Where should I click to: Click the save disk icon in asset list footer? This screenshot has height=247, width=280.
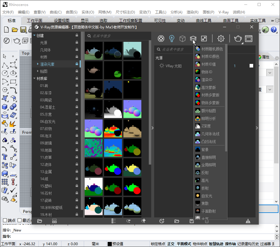(192, 221)
